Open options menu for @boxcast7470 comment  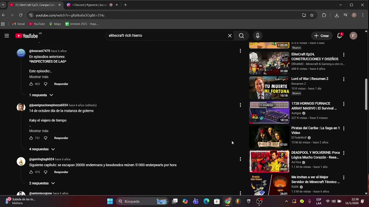point(240,51)
